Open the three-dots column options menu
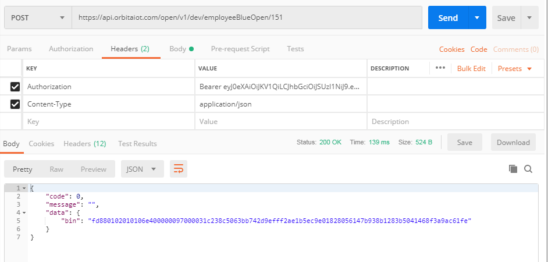The image size is (548, 262). click(x=440, y=68)
